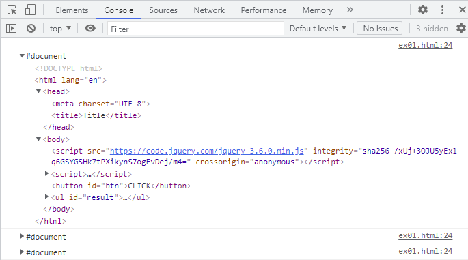Switch to the Memory tab
Image resolution: width=468 pixels, height=260 pixels.
point(317,10)
